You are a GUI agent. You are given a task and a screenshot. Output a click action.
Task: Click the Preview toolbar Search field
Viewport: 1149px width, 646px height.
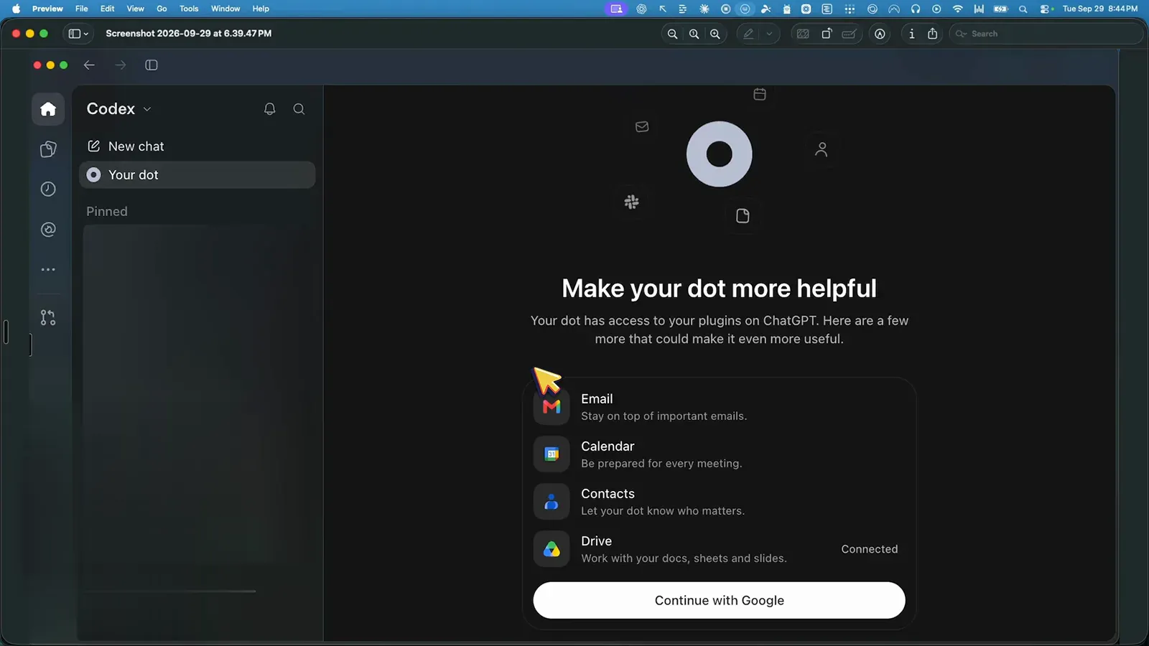(1046, 34)
